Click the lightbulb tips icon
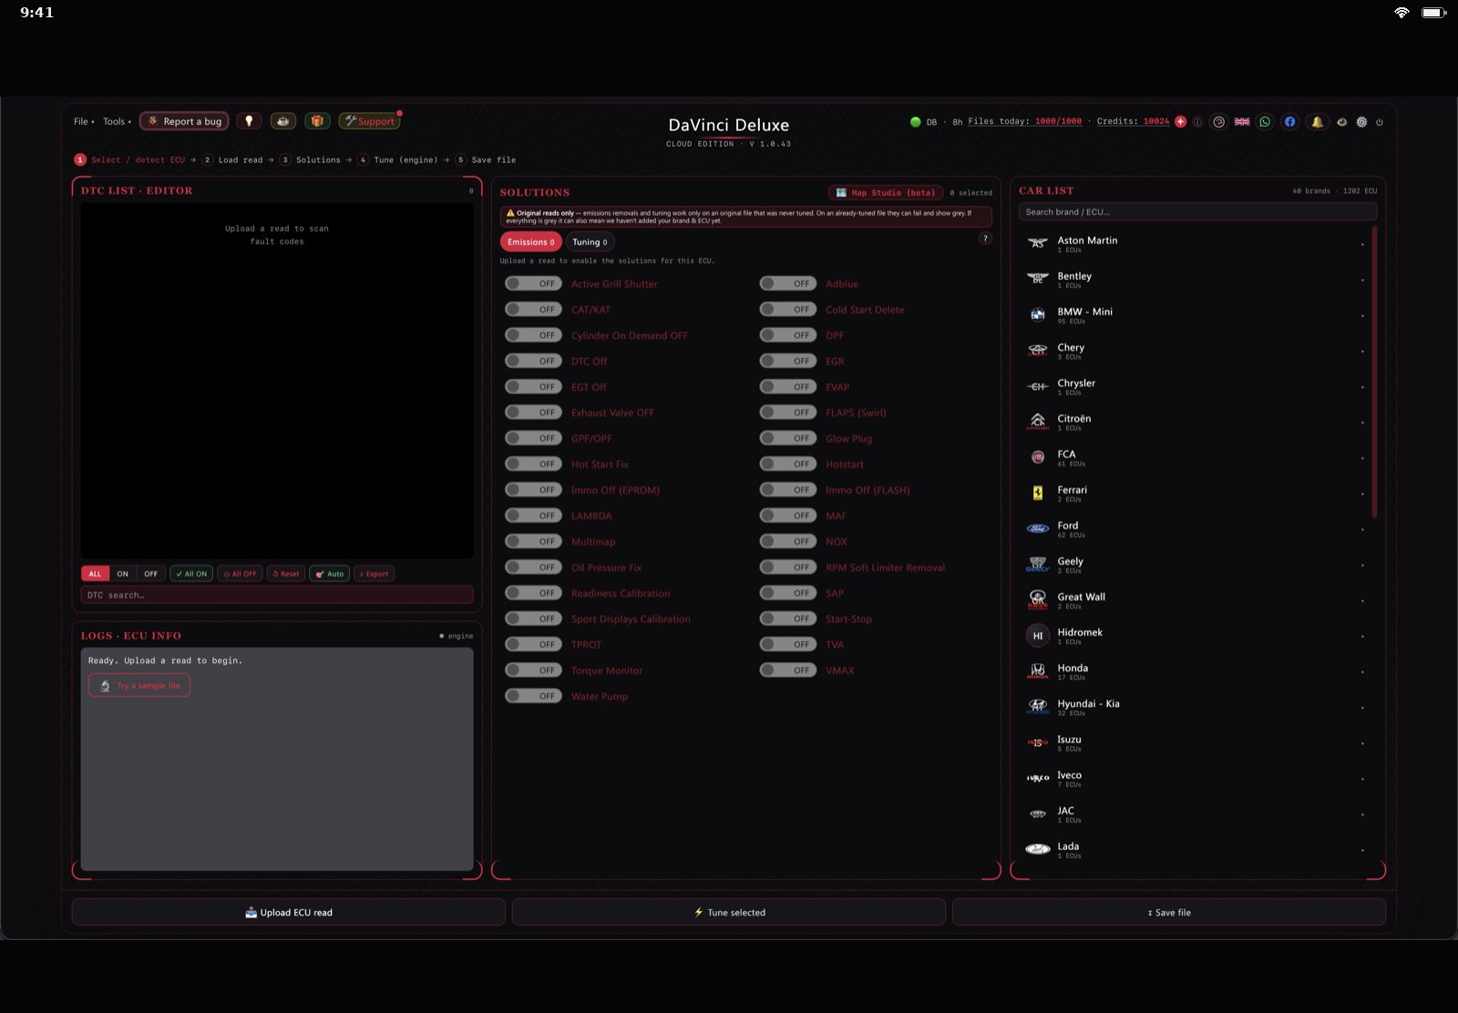The width and height of the screenshot is (1458, 1013). point(249,121)
